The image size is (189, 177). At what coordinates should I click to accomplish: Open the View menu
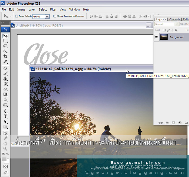(x=63, y=9)
